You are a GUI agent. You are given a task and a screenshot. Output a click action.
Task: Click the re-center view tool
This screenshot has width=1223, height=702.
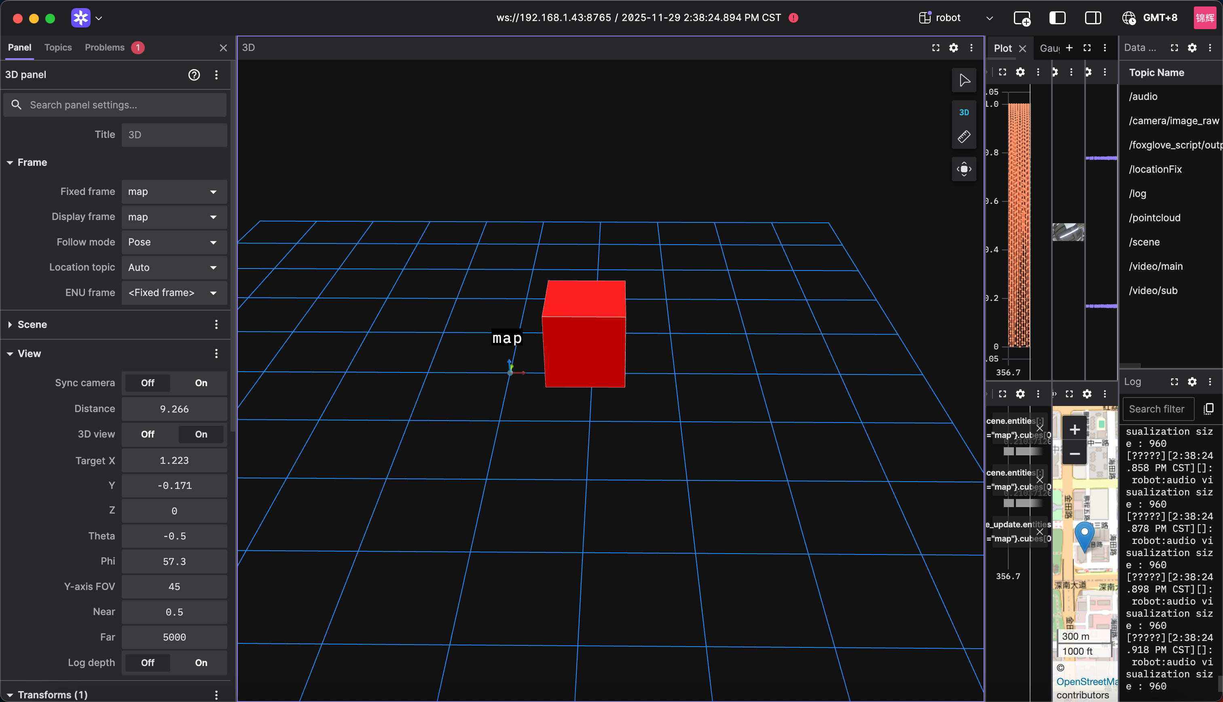[x=964, y=169]
